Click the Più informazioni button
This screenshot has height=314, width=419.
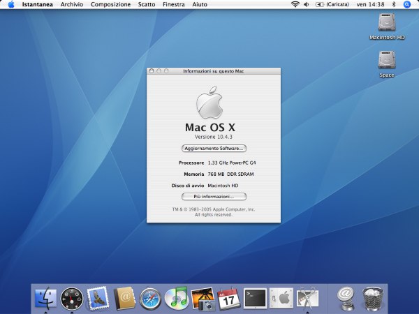[x=214, y=197]
